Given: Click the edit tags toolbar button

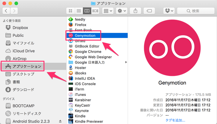Looking at the screenshot, I should [149, 11].
